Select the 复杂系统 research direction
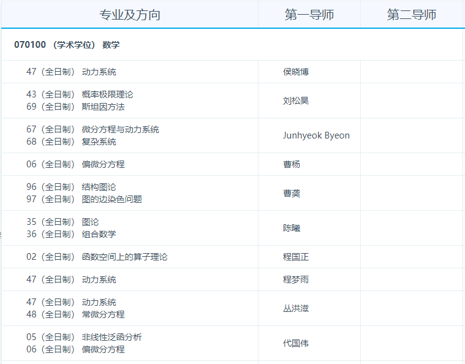 [x=99, y=142]
